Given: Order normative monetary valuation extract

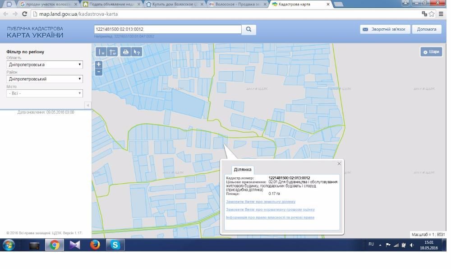Looking at the screenshot, I should 270,209.
